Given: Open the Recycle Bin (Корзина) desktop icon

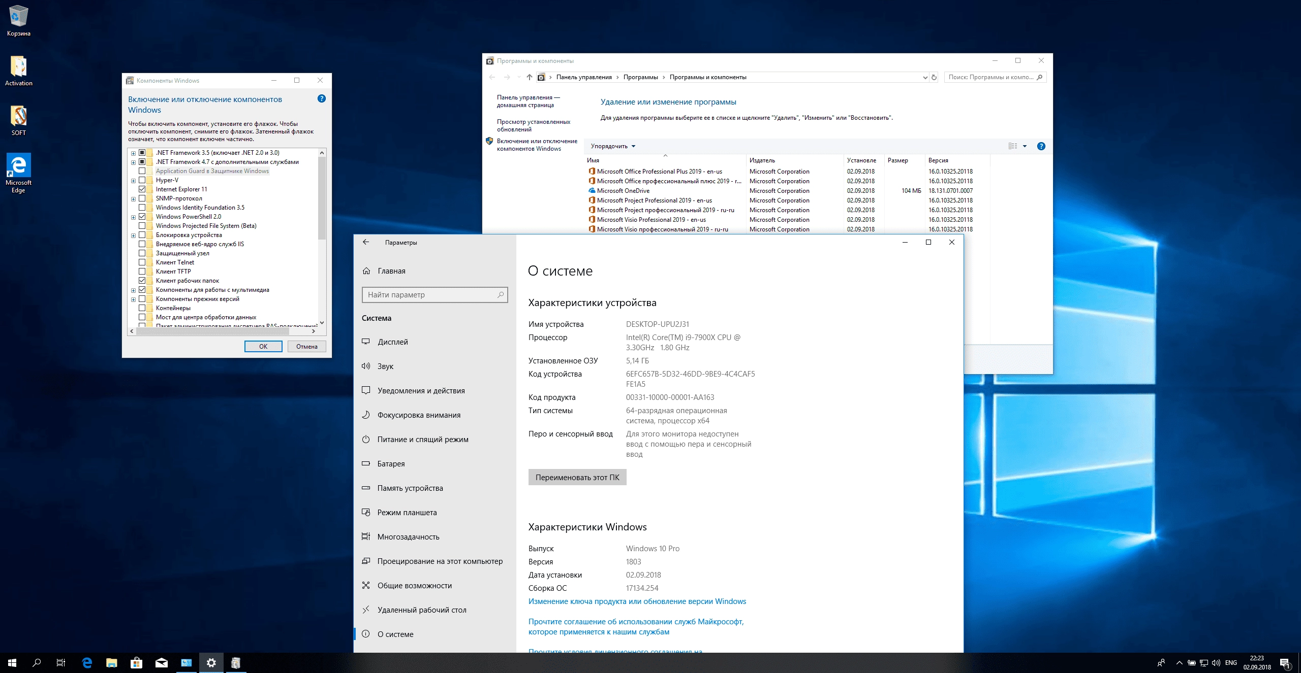Looking at the screenshot, I should coord(19,20).
